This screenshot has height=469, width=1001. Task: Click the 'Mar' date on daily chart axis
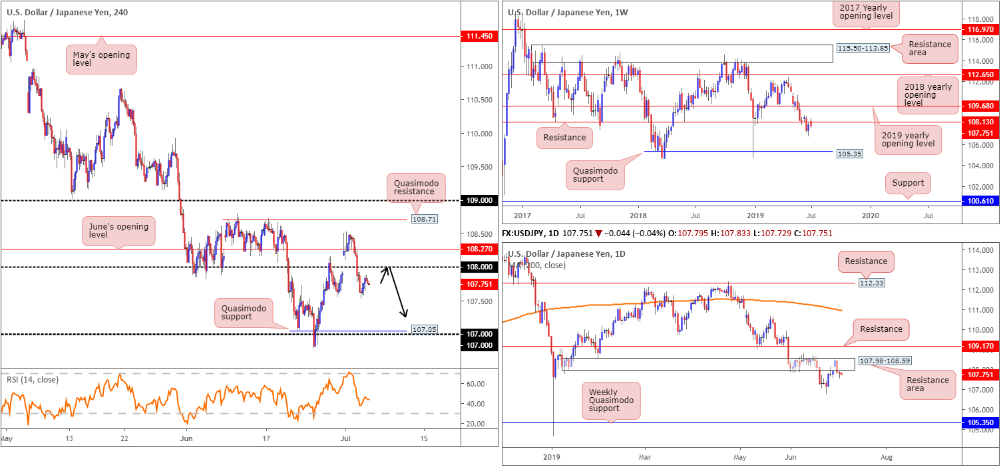pyautogui.click(x=644, y=457)
